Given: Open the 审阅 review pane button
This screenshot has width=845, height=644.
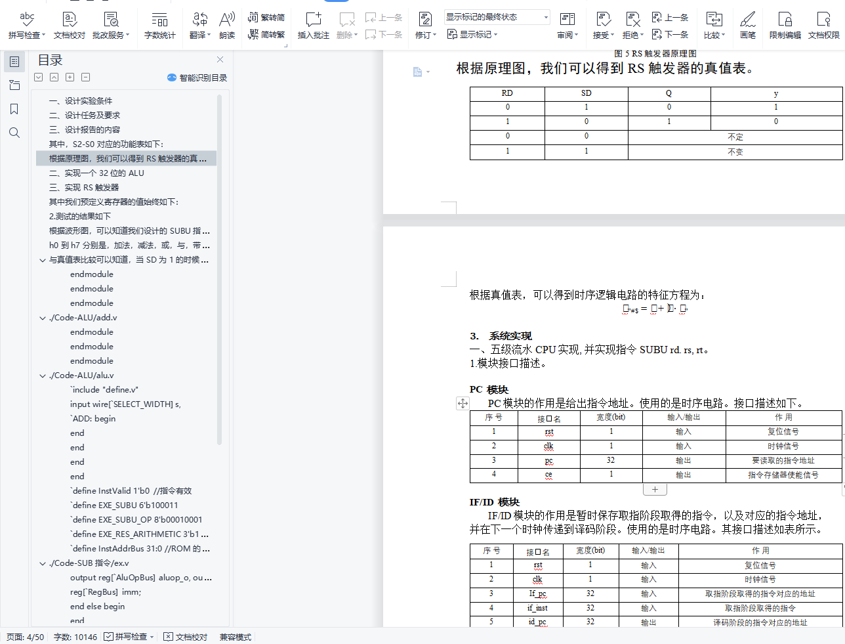Looking at the screenshot, I should point(567,25).
